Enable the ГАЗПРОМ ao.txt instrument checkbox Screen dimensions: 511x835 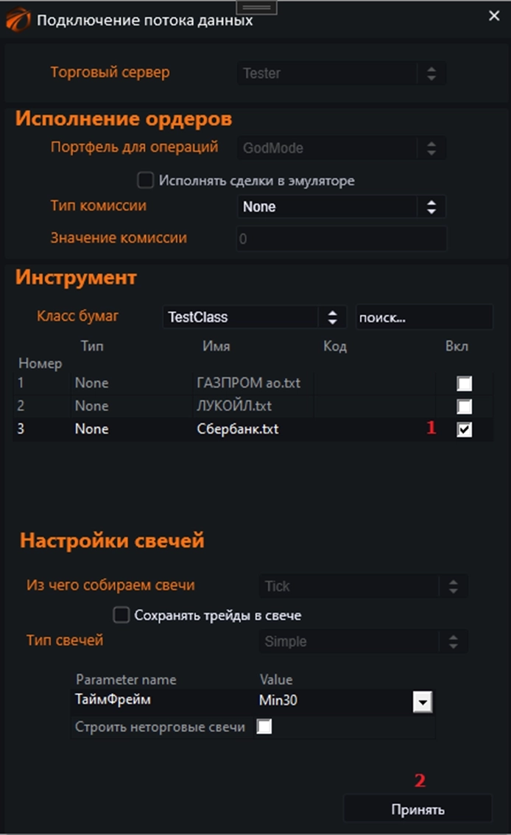[x=465, y=381]
